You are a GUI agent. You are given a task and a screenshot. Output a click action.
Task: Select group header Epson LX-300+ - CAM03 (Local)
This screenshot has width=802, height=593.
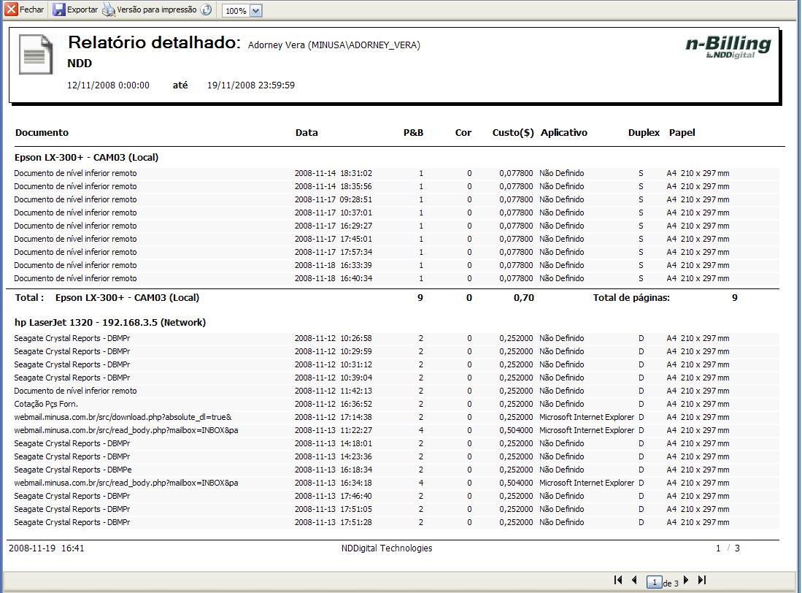point(86,158)
